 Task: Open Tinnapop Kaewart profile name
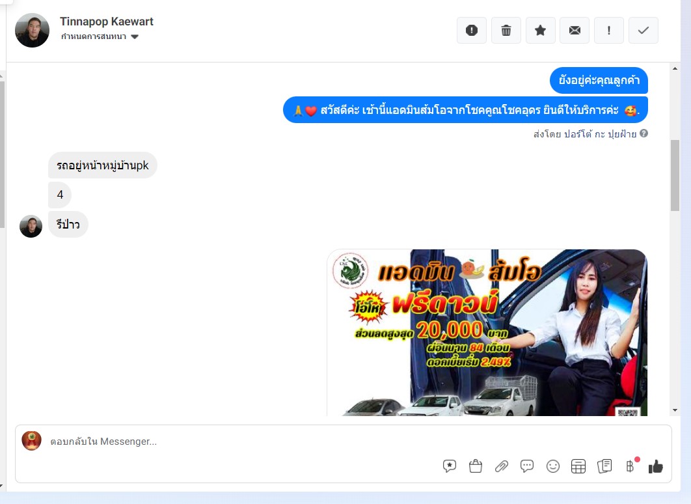(106, 21)
